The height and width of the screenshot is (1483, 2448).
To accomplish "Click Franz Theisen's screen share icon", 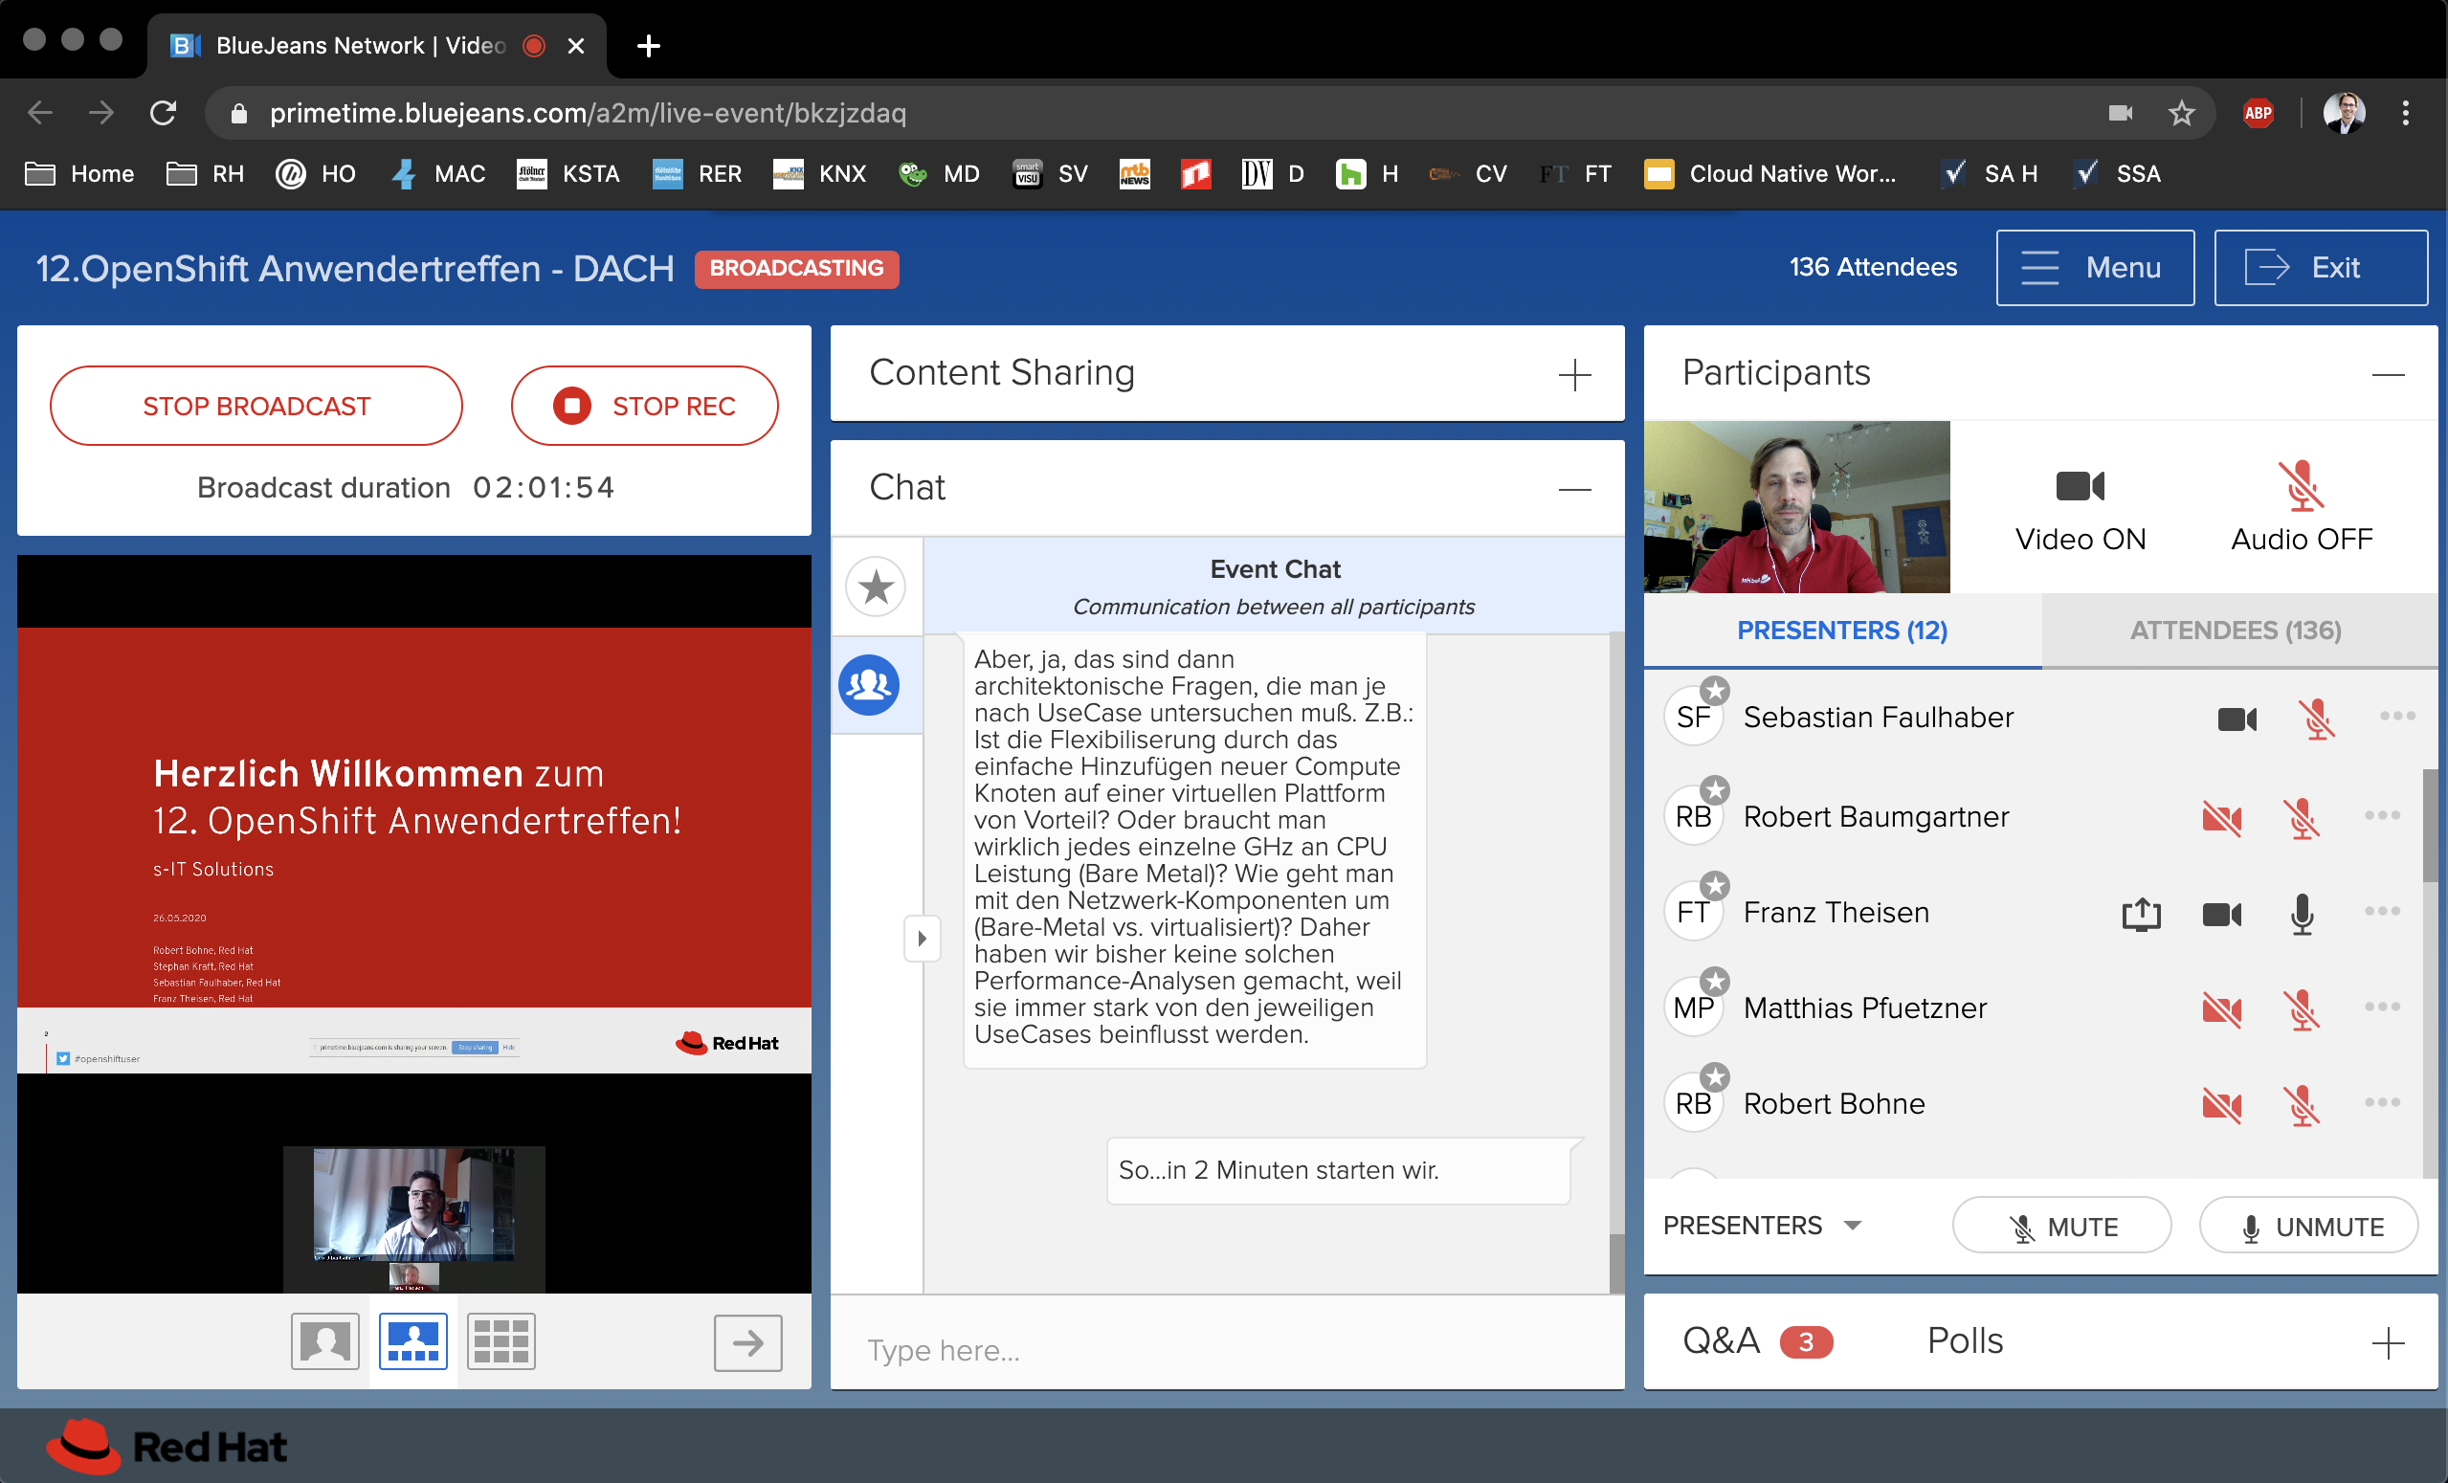I will [x=2141, y=913].
